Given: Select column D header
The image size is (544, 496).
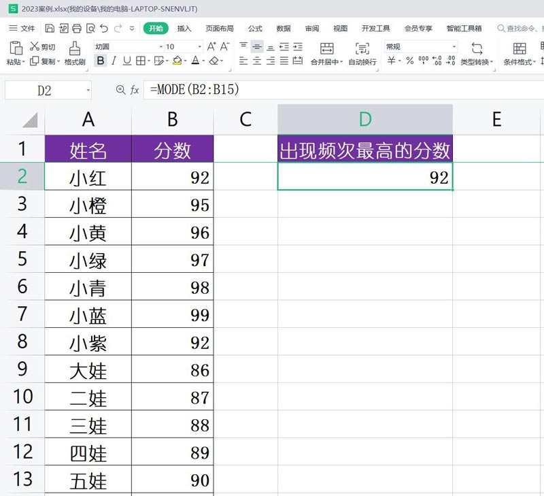Looking at the screenshot, I should (365, 119).
